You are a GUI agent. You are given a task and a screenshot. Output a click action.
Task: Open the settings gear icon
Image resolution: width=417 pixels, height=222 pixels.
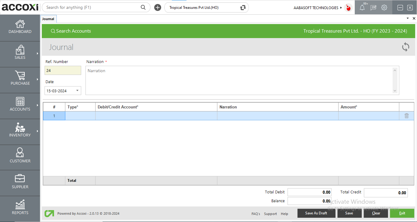pyautogui.click(x=384, y=8)
